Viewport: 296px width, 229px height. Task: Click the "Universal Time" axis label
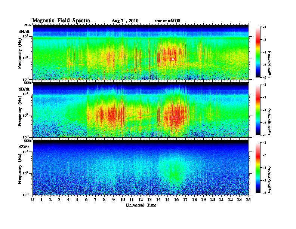pyautogui.click(x=141, y=205)
